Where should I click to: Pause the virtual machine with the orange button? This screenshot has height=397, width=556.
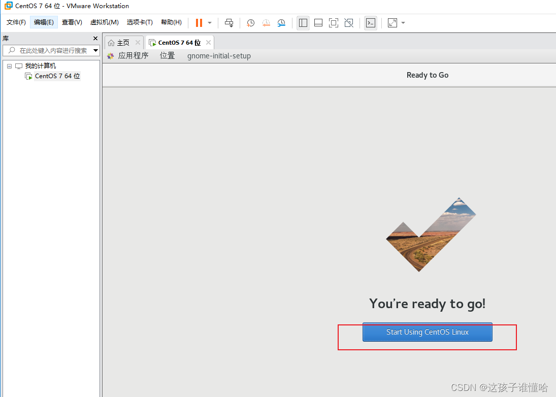tap(199, 23)
